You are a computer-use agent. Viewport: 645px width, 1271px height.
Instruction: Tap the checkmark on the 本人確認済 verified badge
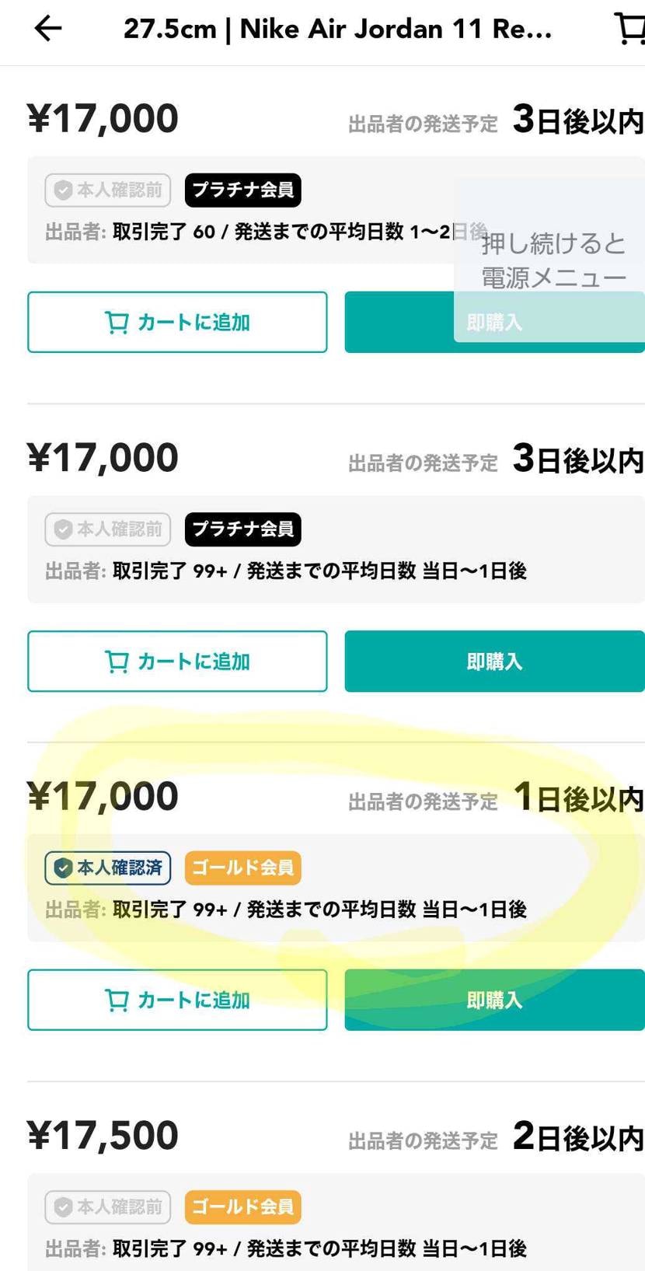coord(63,868)
